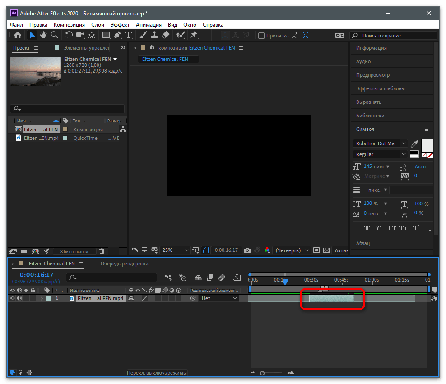Select the Eraser tool
446x384 pixels.
pos(166,35)
